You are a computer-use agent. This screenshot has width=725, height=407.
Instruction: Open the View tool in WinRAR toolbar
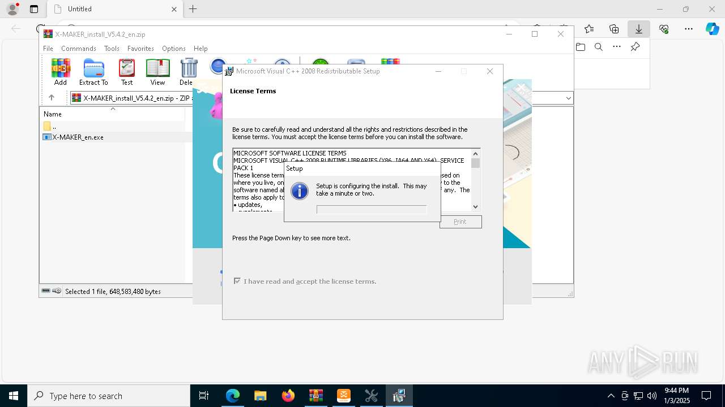(157, 72)
